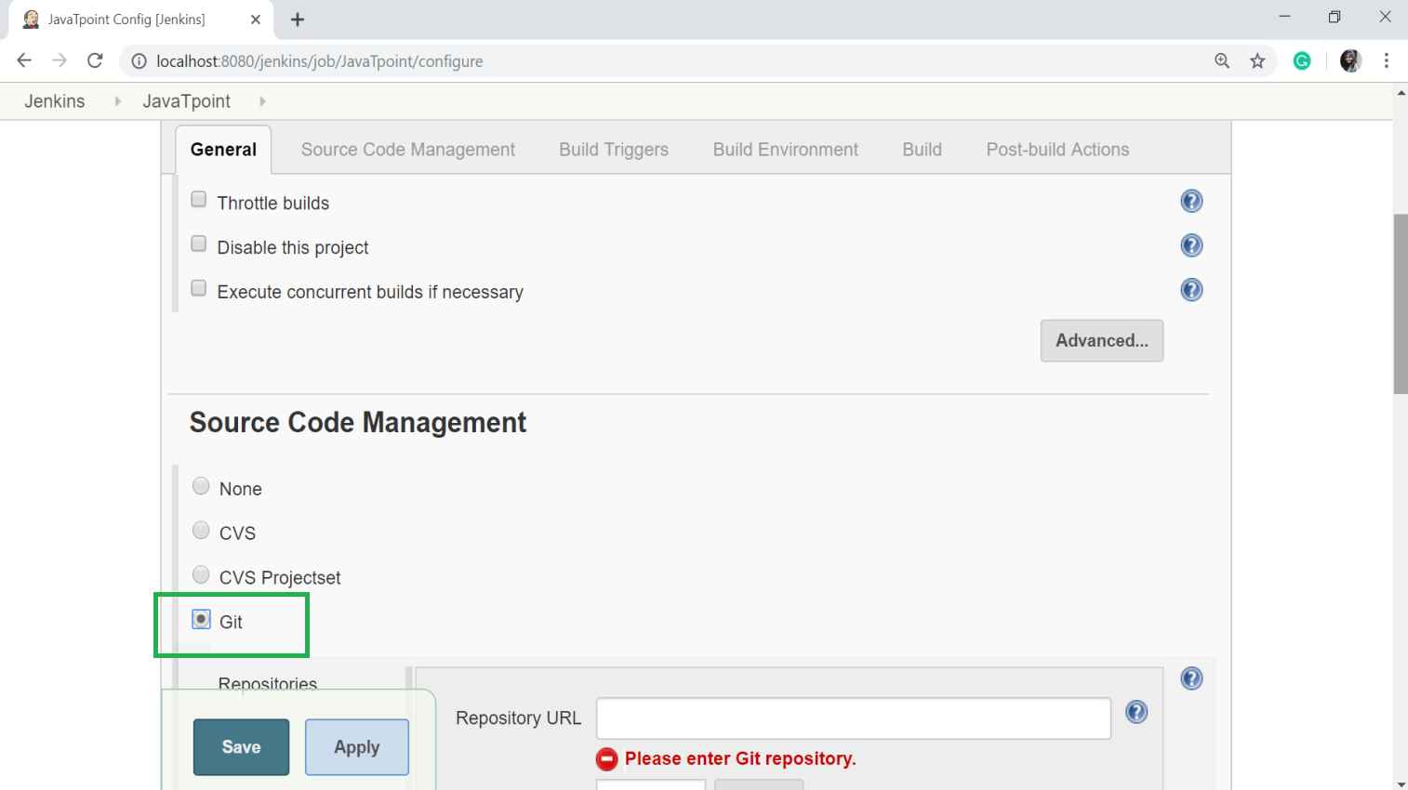
Task: Switch to the General tab
Action: 223,150
